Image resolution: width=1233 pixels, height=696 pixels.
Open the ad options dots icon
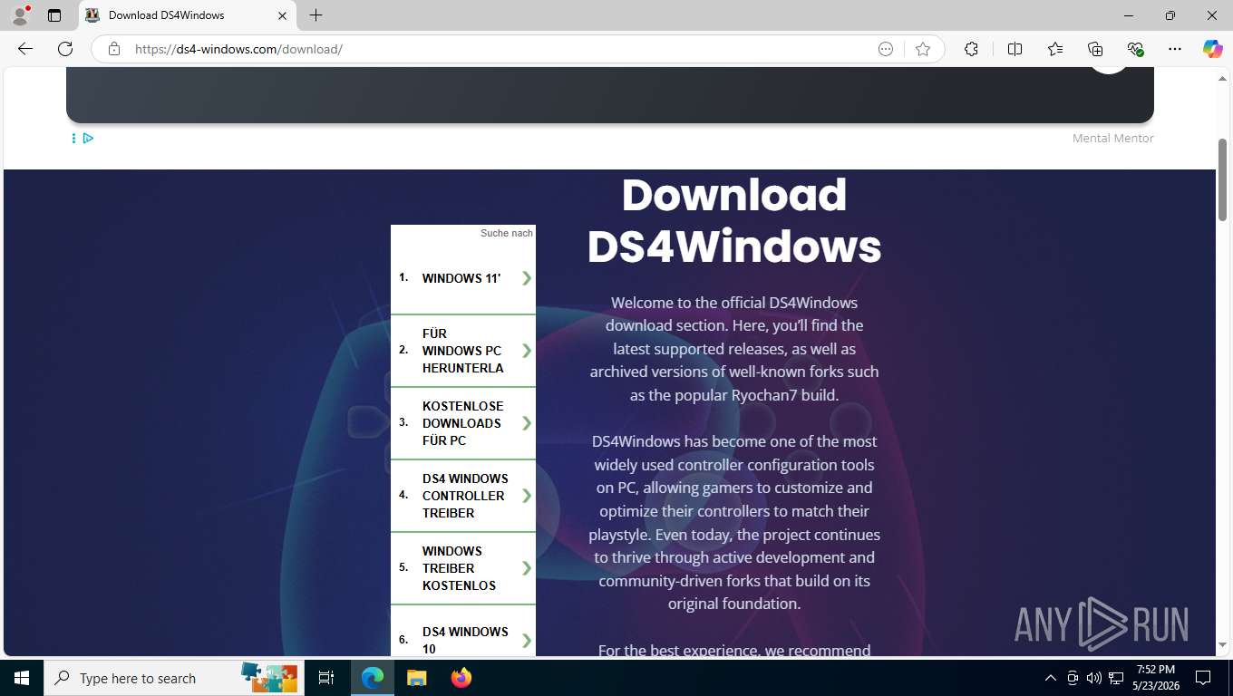pyautogui.click(x=73, y=138)
